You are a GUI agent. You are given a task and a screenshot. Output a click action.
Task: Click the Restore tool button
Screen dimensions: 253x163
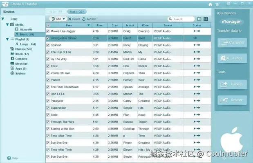(232, 100)
